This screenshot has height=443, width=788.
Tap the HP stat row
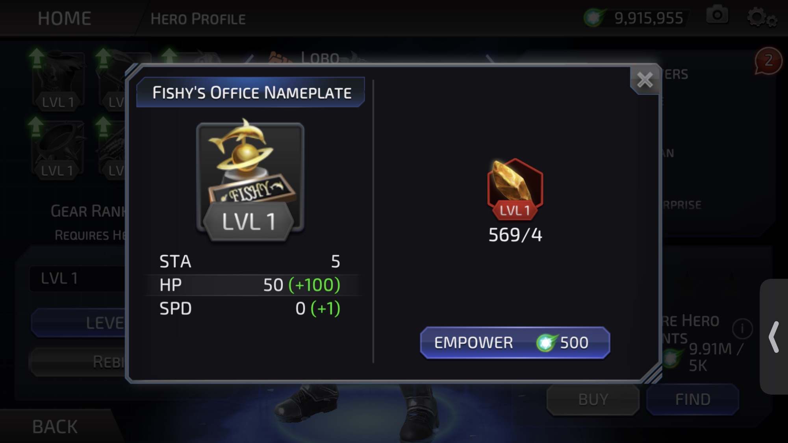click(x=251, y=285)
